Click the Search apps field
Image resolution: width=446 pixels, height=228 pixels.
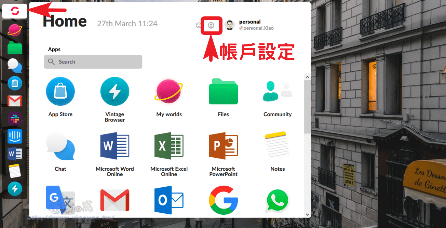click(93, 62)
